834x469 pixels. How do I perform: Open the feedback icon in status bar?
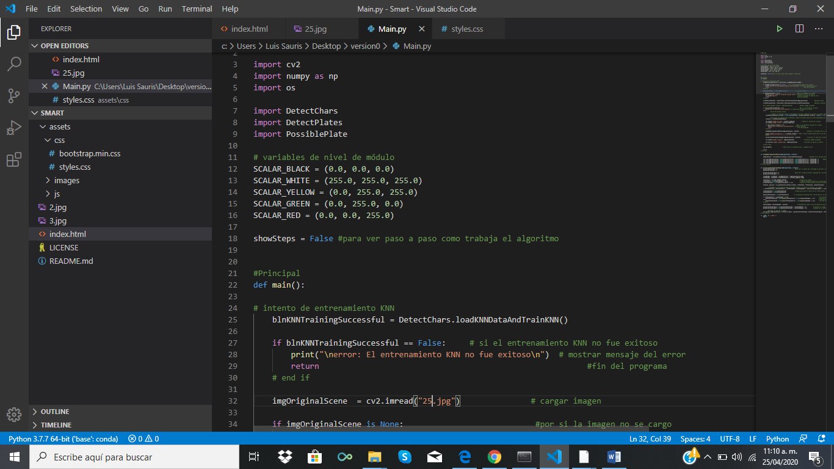[803, 438]
